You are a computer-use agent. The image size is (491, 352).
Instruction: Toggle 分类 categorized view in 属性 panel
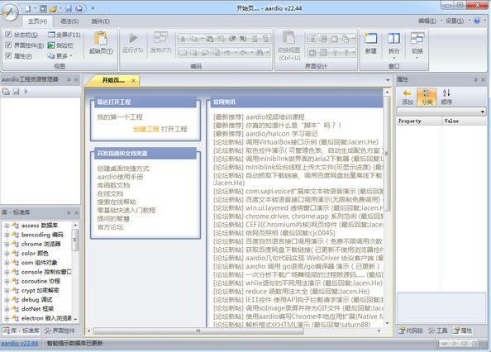pyautogui.click(x=427, y=97)
